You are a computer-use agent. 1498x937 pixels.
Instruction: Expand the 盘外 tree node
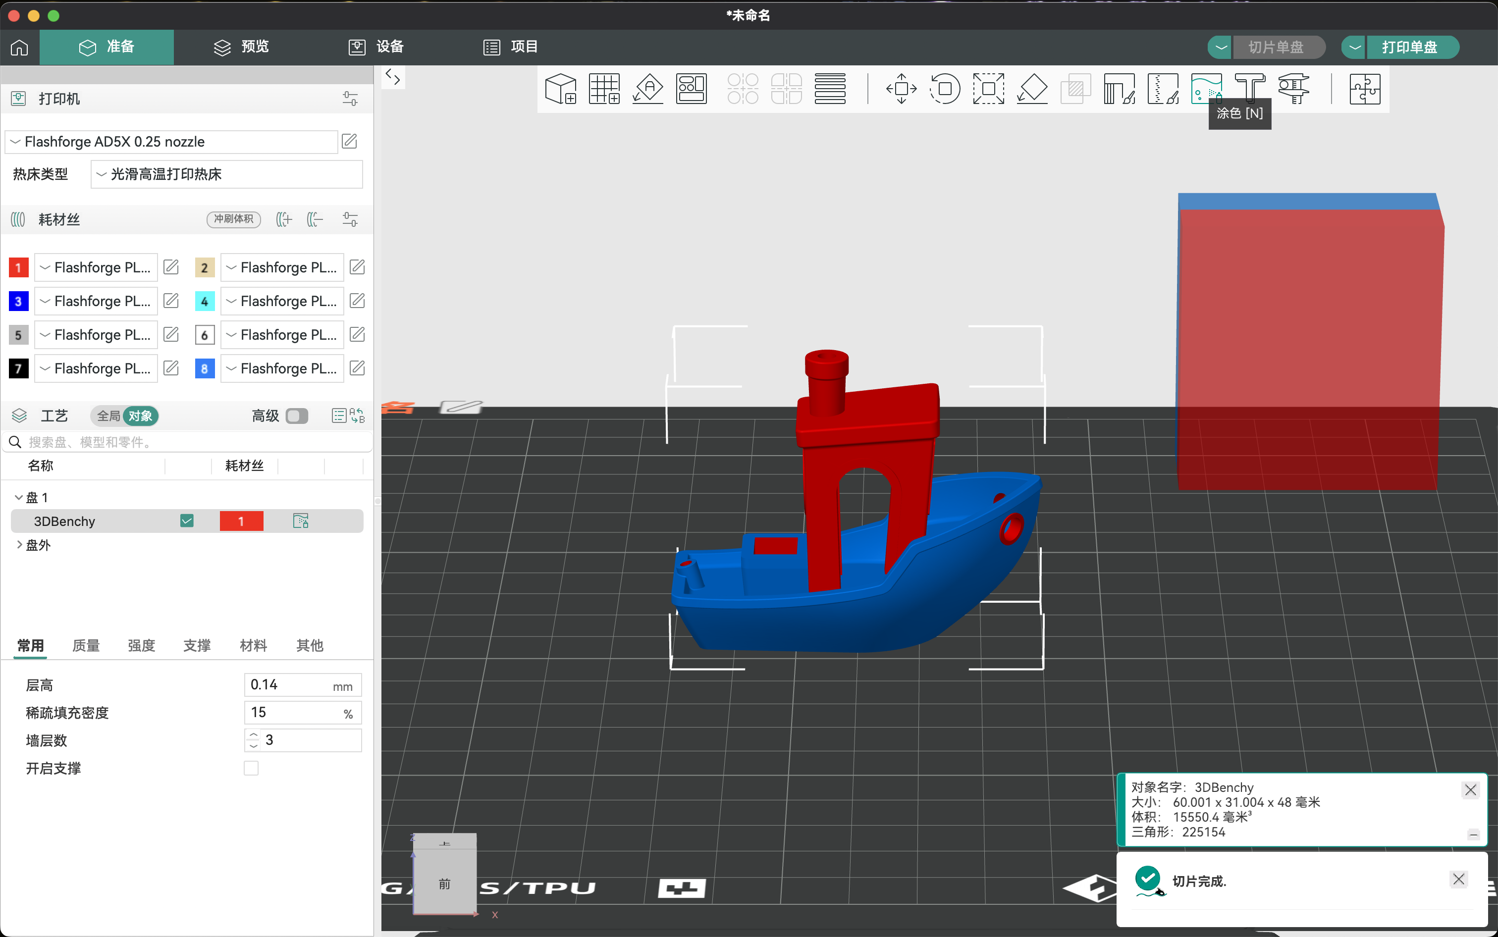coord(19,545)
